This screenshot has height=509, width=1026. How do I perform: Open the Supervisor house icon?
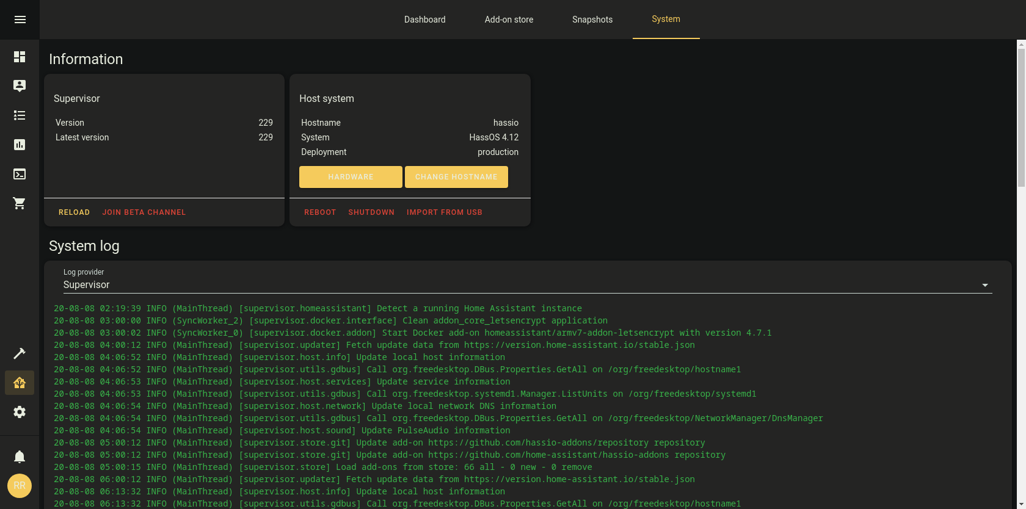point(20,383)
